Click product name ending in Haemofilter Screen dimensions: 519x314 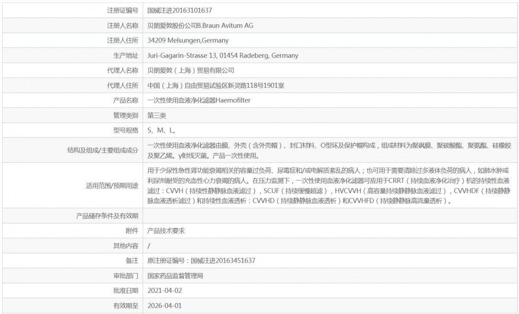tap(199, 101)
